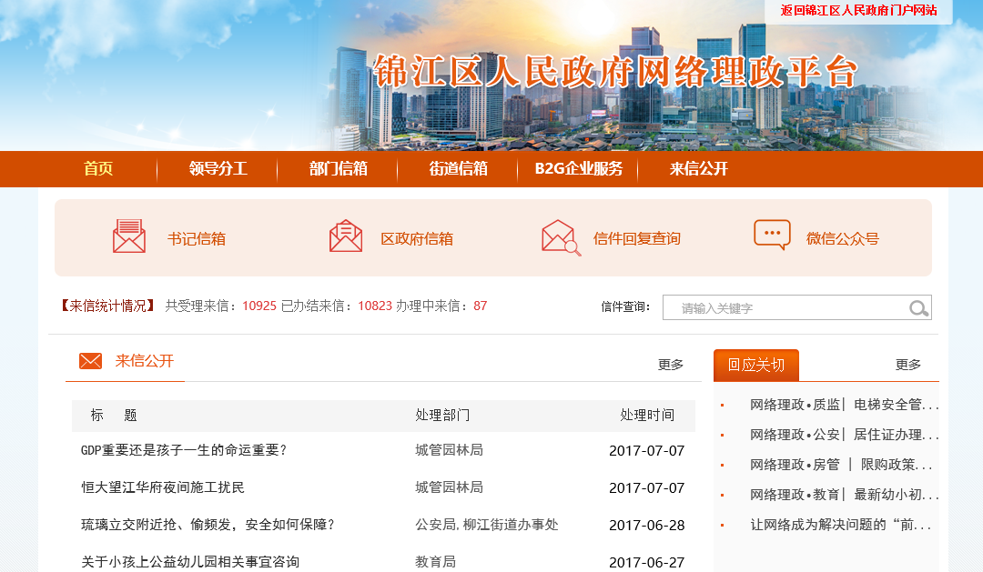Viewport: 983px width, 572px height.
Task: Open letter 琉璃立交附近抢、偷频发,安全如何保障?
Action: 208,525
